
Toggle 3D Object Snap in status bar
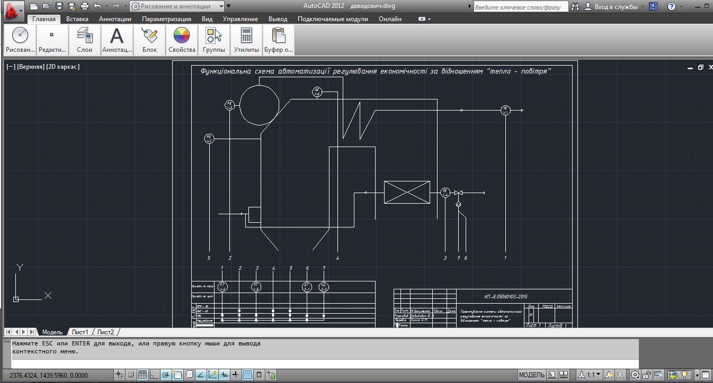[x=189, y=375]
